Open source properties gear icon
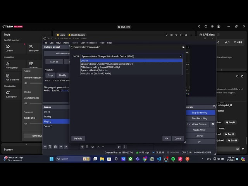Screen dimensions: 248x186 pyautogui.click(x=93, y=147)
